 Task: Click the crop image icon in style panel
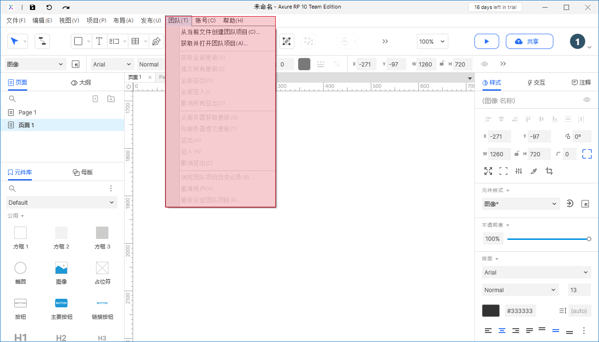point(549,171)
